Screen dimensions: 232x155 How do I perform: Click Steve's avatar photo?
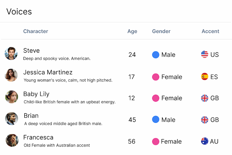(x=11, y=54)
